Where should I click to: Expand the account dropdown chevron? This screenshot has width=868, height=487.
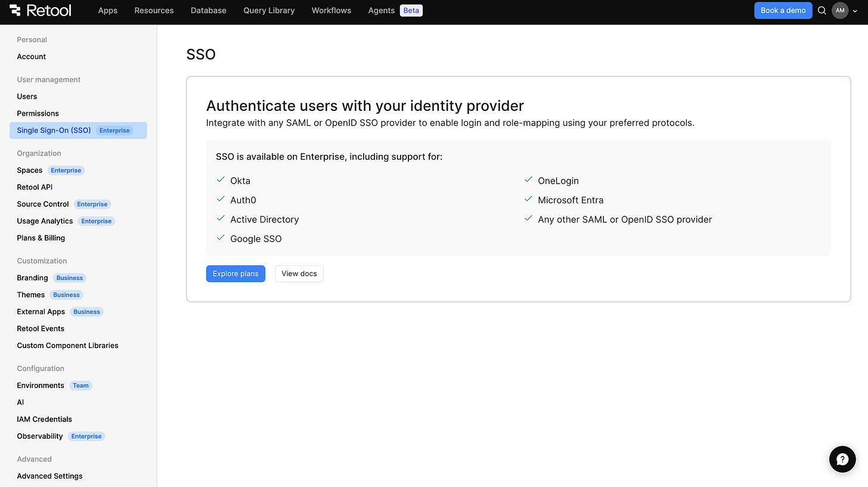click(855, 11)
